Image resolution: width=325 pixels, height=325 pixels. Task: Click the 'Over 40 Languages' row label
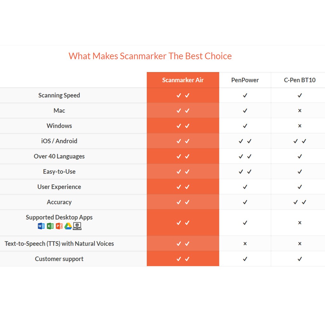pyautogui.click(x=59, y=156)
